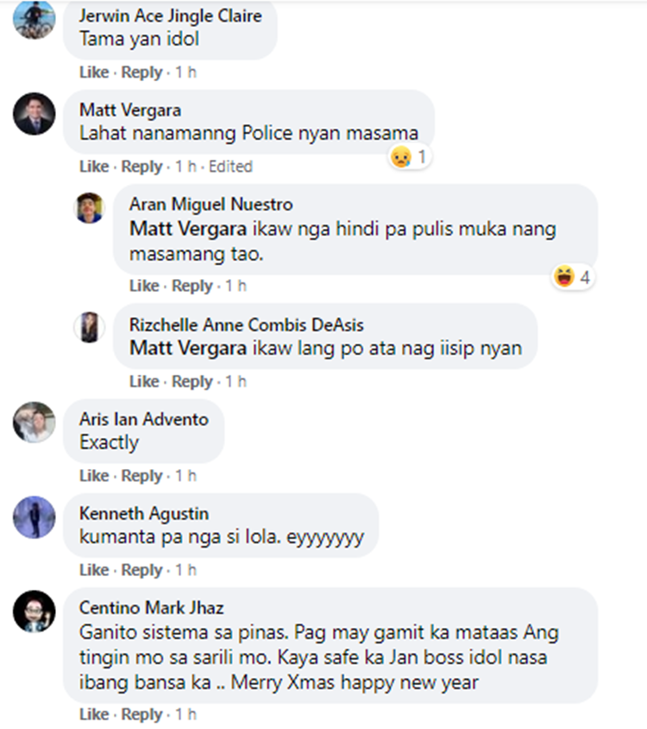This screenshot has height=729, width=647.
Task: Show edit history of Matt Vergara's comment
Action: (x=230, y=167)
